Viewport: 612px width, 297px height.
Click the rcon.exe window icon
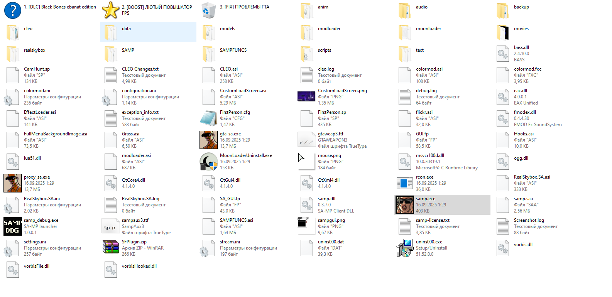click(404, 183)
